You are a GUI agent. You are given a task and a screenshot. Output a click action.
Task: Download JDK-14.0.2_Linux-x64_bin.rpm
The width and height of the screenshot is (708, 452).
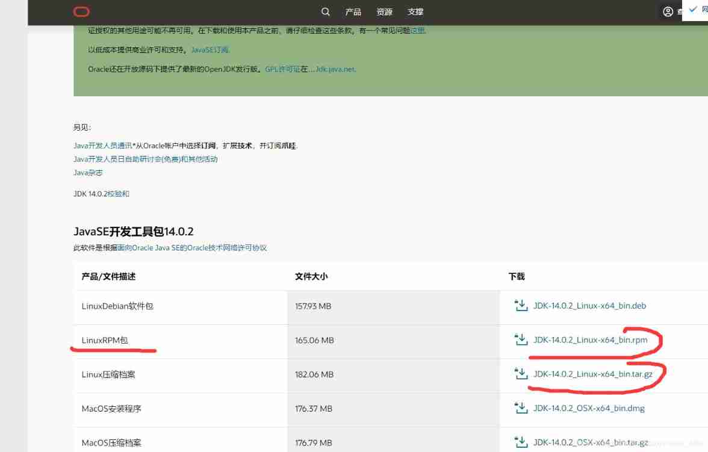point(590,340)
